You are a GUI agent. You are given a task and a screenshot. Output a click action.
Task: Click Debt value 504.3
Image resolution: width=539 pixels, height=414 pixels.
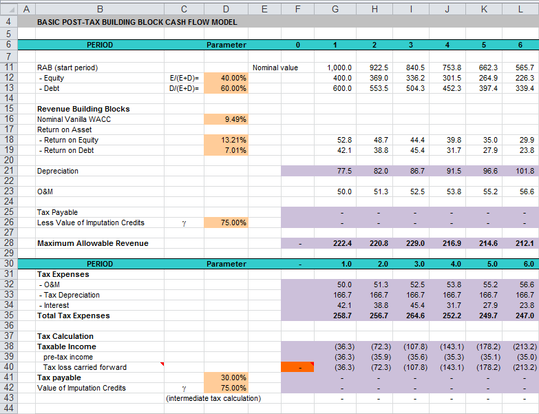point(415,88)
